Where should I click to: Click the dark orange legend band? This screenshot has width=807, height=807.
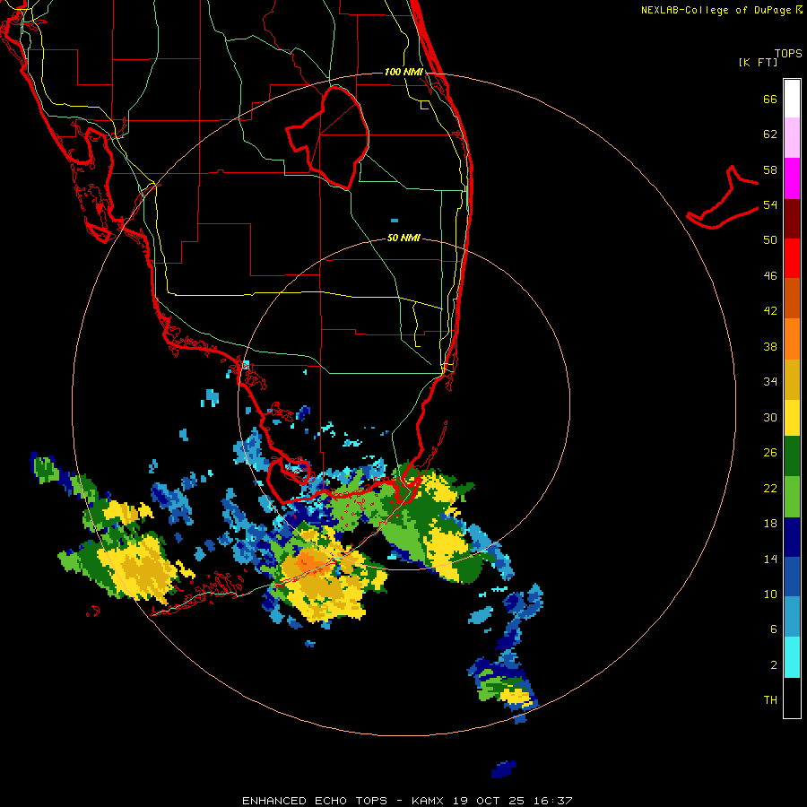792,299
